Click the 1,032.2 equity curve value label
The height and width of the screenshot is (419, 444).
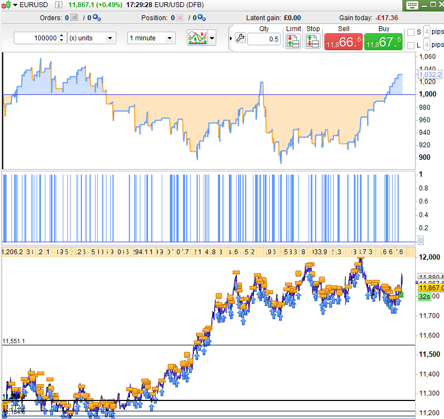coord(430,74)
